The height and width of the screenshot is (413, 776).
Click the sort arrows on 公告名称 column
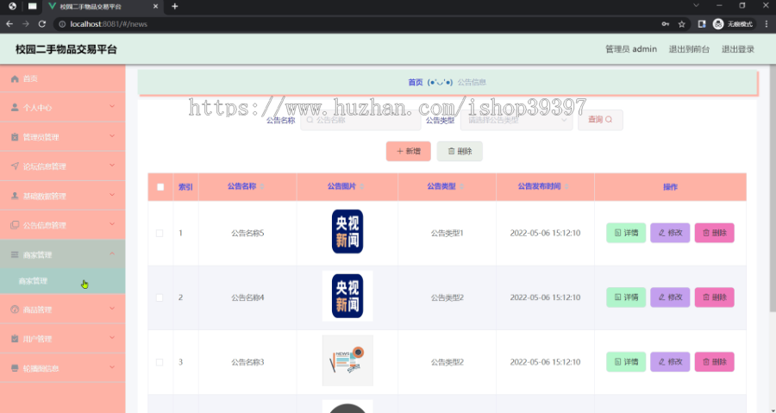pyautogui.click(x=262, y=186)
